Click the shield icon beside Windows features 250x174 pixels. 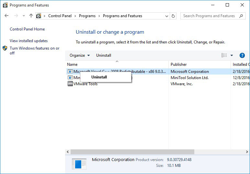pyautogui.click(x=5, y=48)
